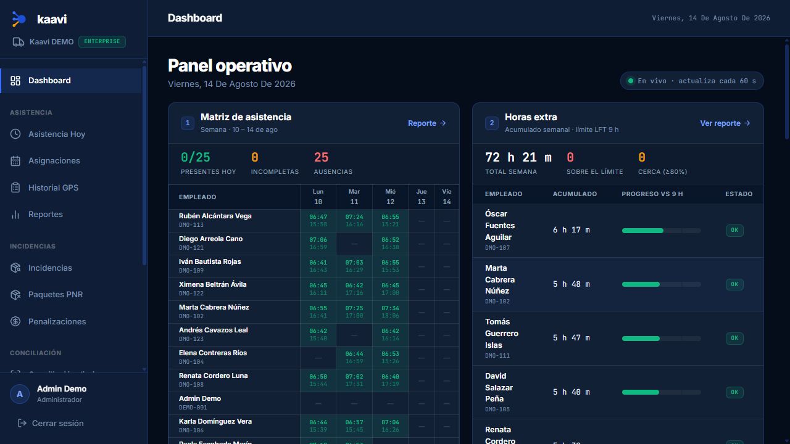Select Karla Domínguez Vera employee name
Image resolution: width=790 pixels, height=444 pixels.
215,422
